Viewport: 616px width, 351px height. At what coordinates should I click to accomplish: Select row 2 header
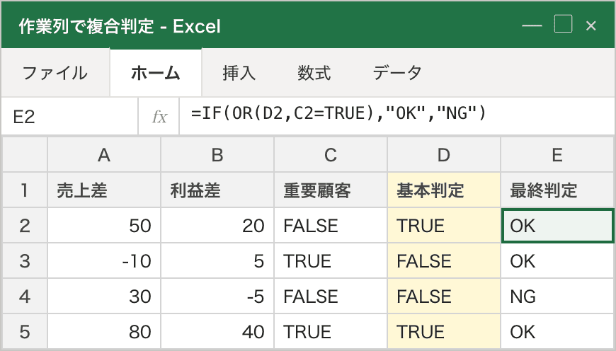(25, 225)
